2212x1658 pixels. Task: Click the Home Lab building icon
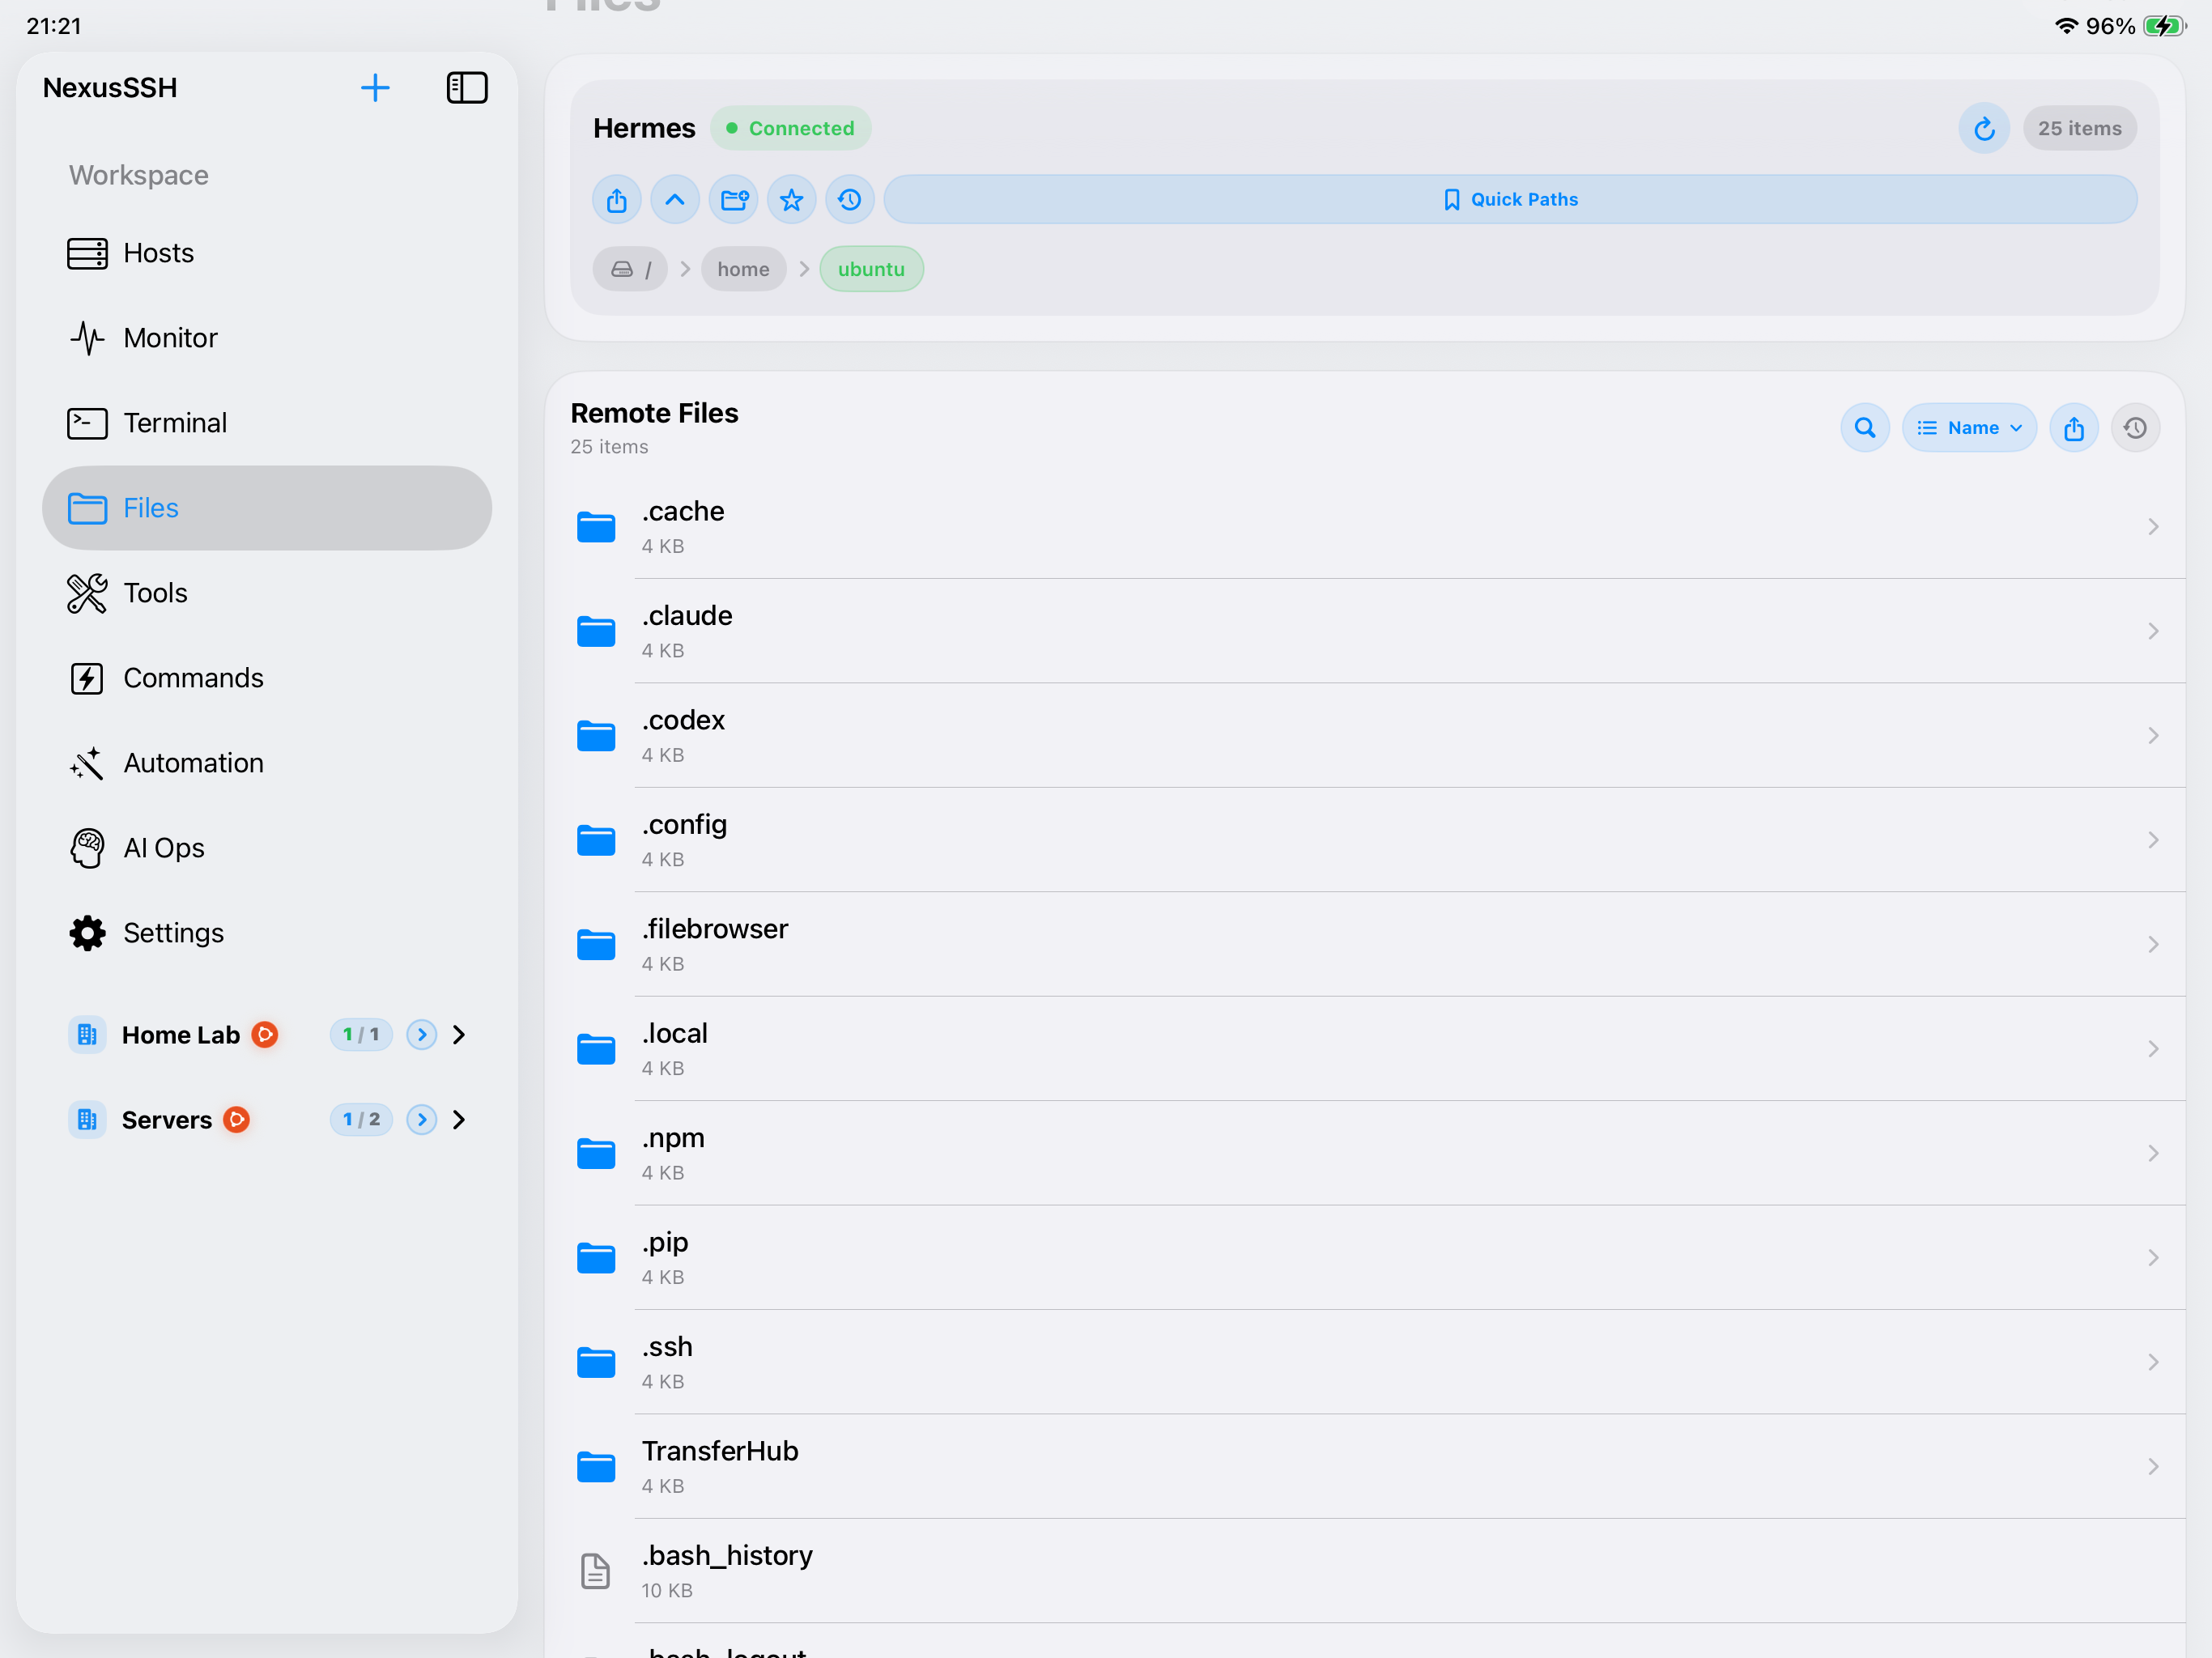[x=87, y=1035]
